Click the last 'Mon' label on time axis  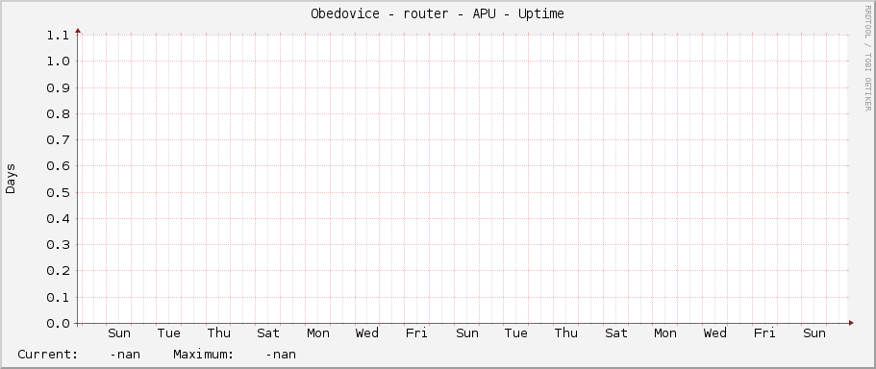point(664,333)
